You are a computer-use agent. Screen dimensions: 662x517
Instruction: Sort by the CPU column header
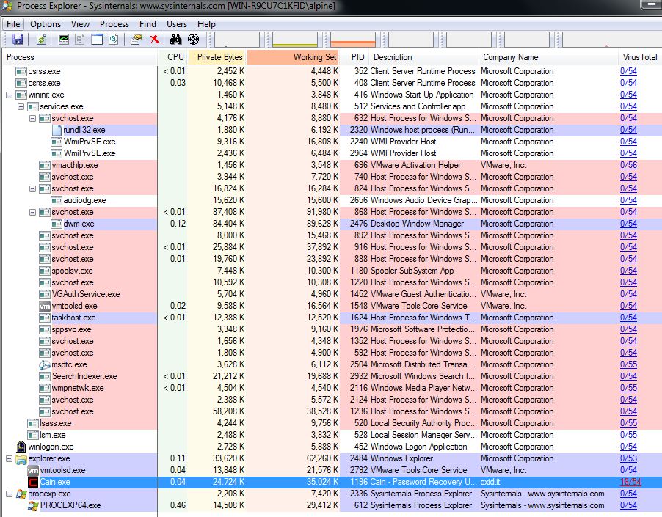pos(172,57)
